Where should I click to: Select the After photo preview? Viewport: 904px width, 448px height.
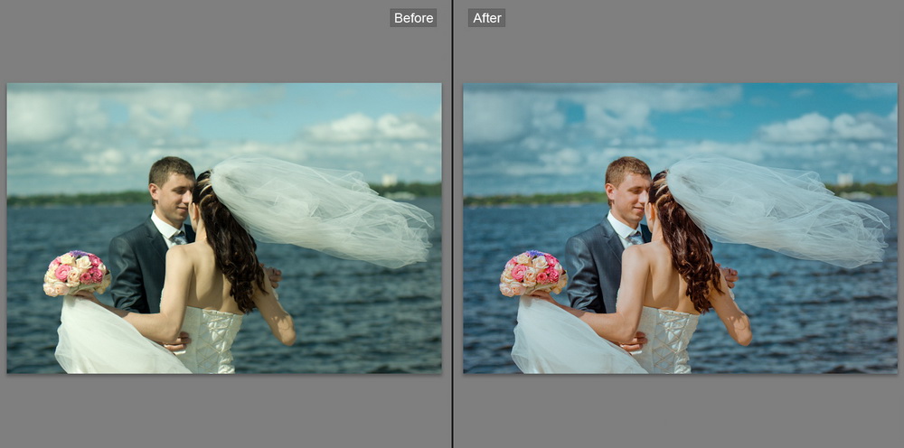click(x=680, y=229)
